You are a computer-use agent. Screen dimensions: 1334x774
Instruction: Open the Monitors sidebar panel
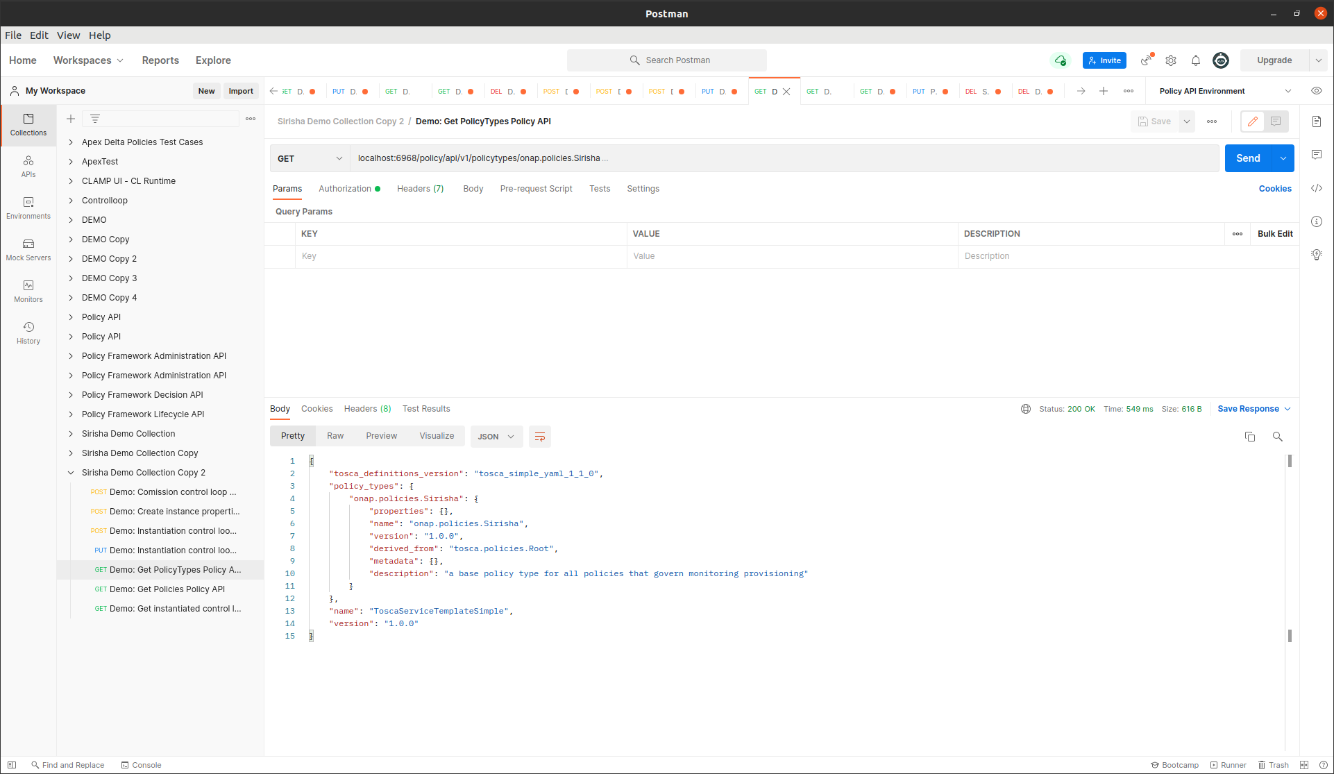click(x=28, y=292)
